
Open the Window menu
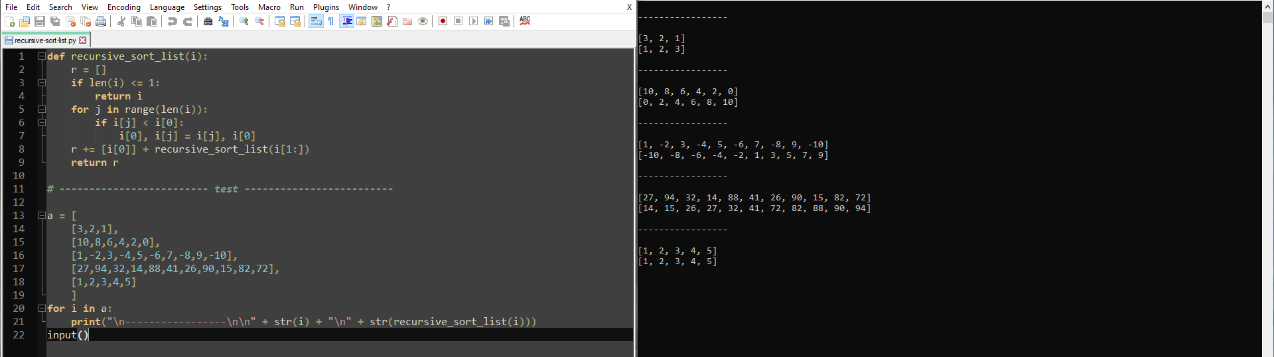coord(363,7)
